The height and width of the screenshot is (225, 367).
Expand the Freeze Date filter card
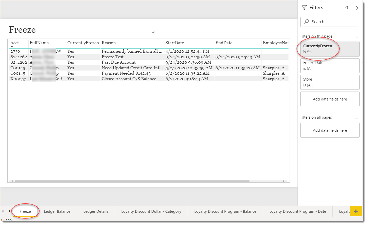coord(330,66)
